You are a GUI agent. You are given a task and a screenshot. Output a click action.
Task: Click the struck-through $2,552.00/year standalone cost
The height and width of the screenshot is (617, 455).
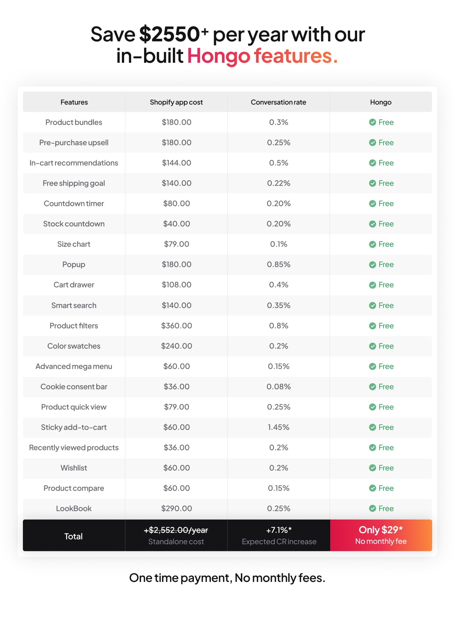coord(176,530)
